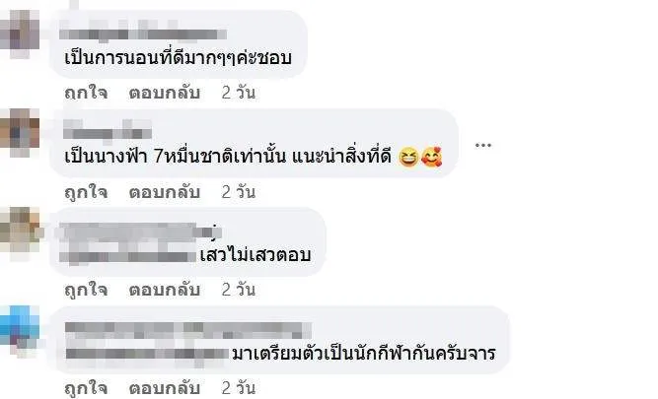Open timestamp of the last comment

pyautogui.click(x=239, y=388)
